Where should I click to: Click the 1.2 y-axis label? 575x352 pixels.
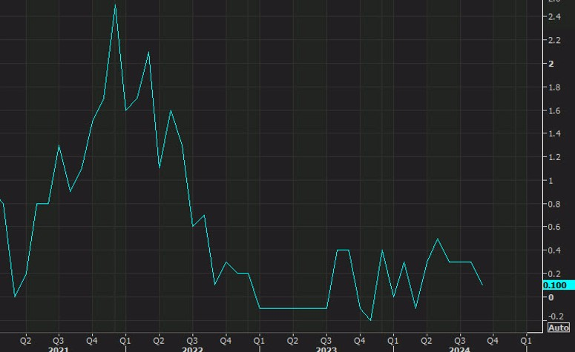(x=554, y=157)
